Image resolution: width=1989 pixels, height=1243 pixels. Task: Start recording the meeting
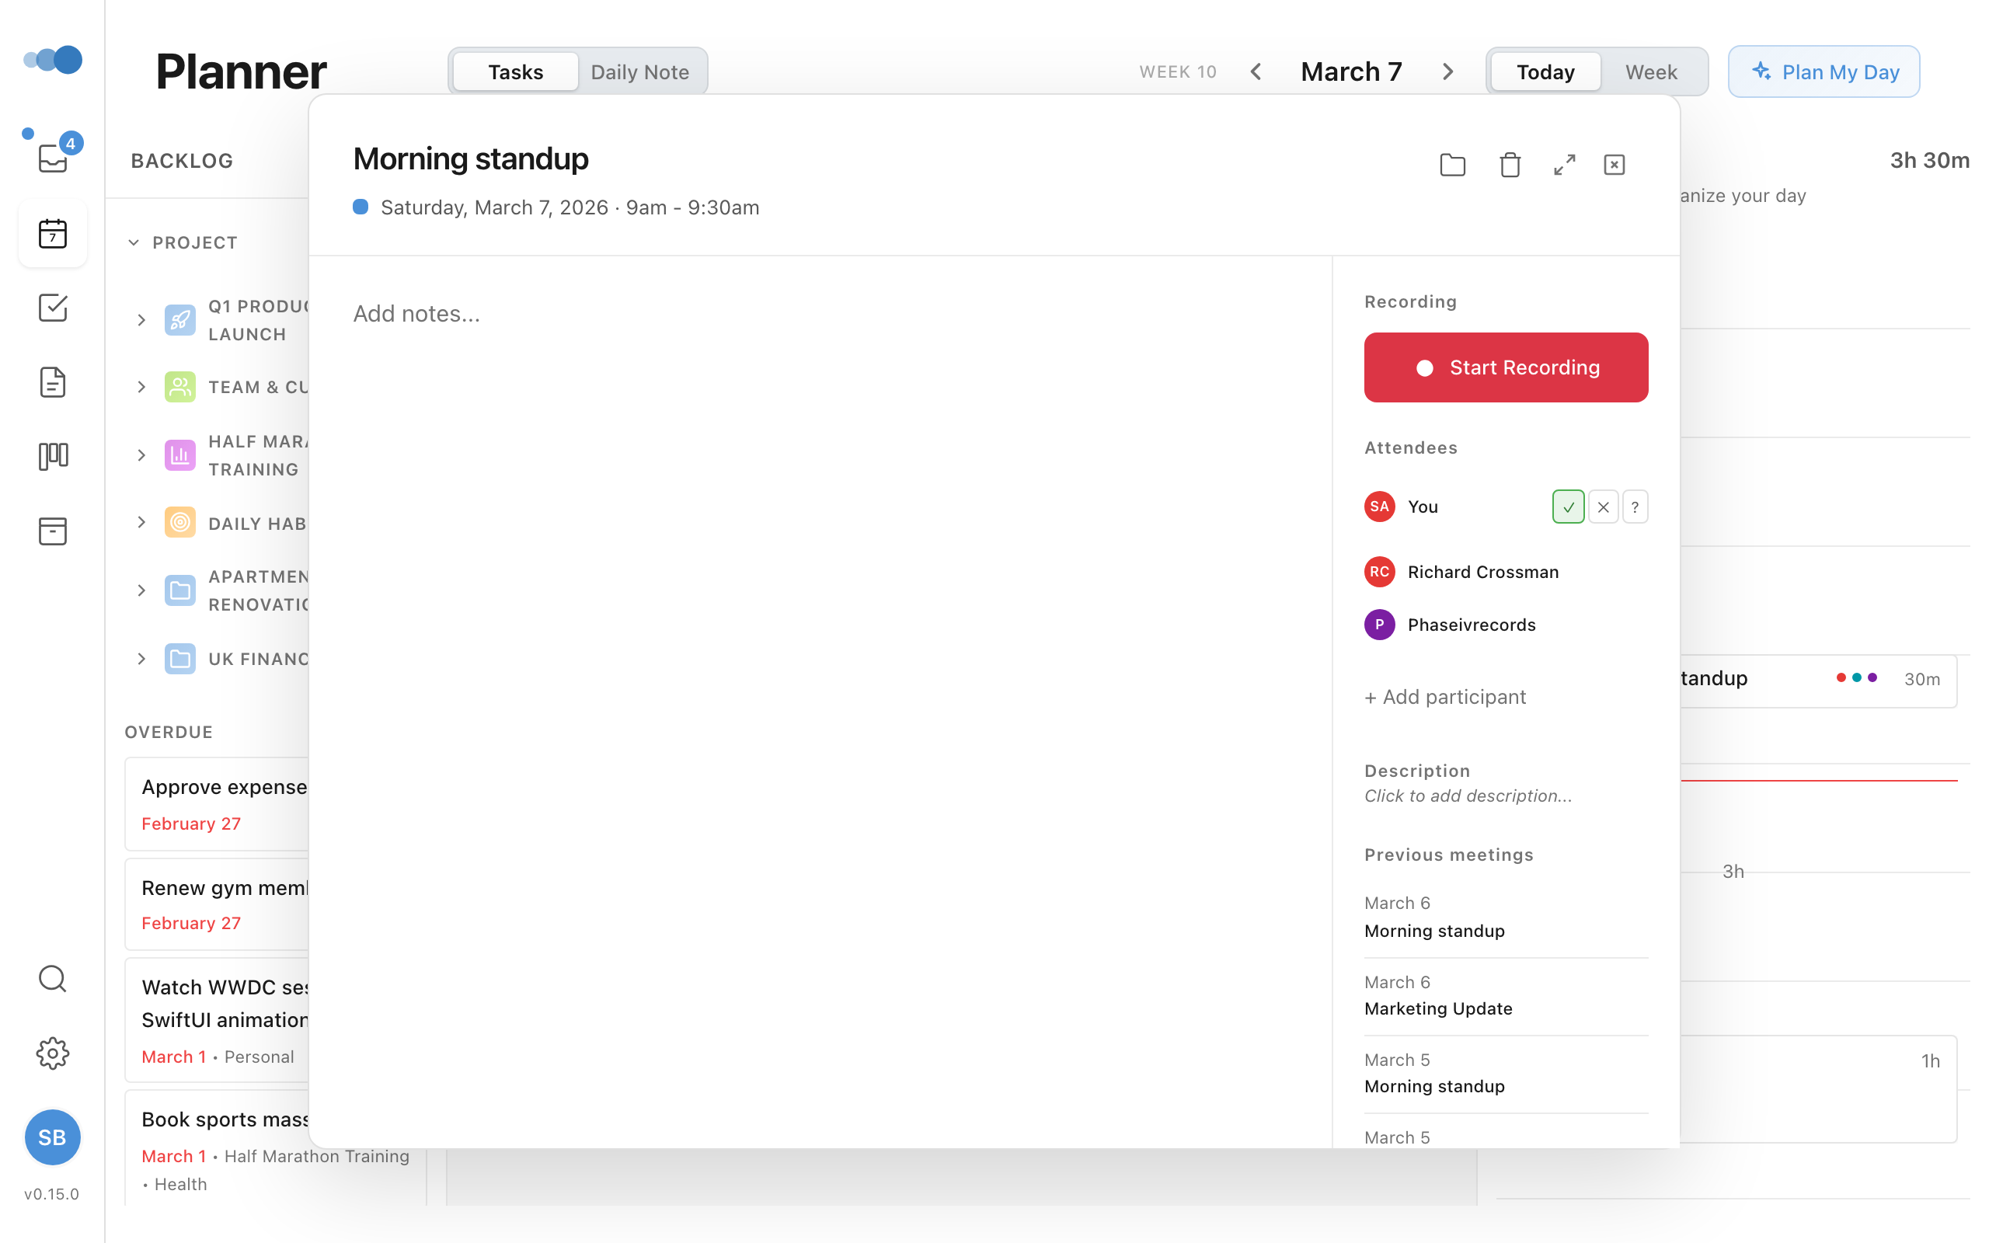1505,367
